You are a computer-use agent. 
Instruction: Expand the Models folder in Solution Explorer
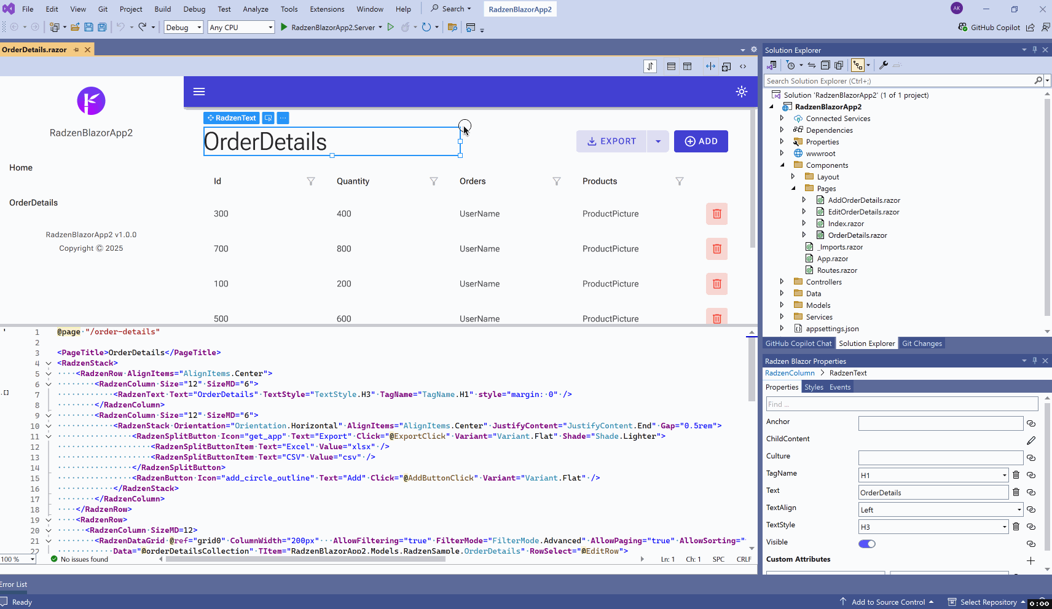click(782, 305)
